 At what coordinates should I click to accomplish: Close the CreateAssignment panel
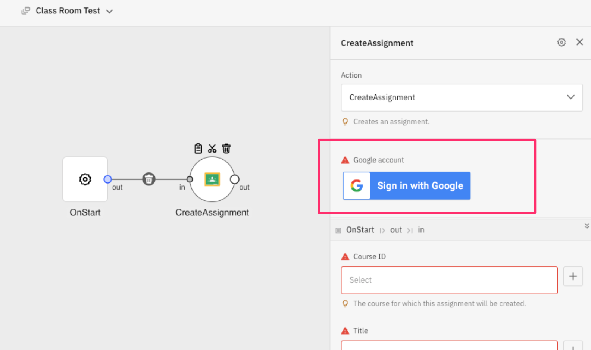(579, 42)
